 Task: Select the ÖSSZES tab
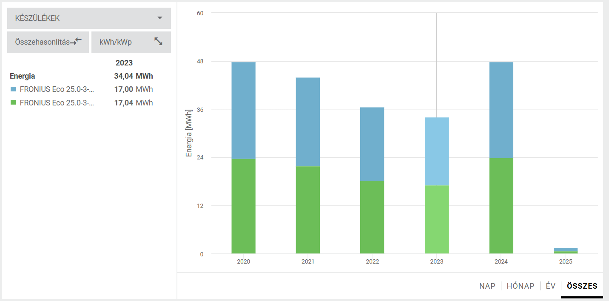(582, 286)
